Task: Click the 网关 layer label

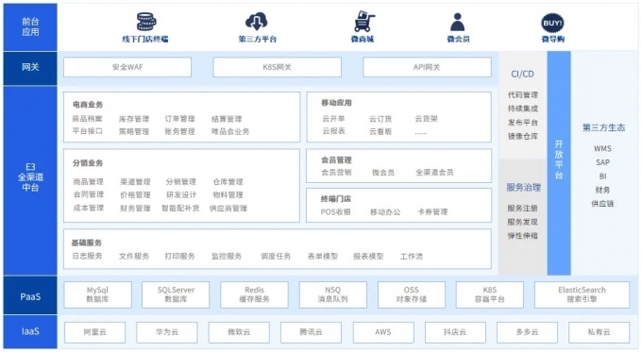Action: pyautogui.click(x=30, y=68)
